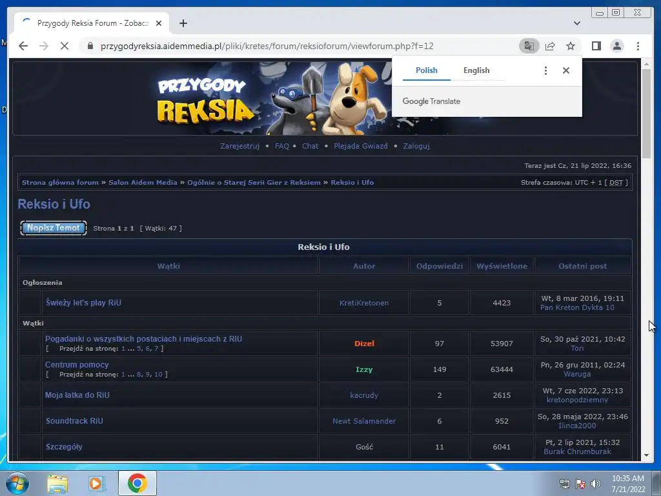The height and width of the screenshot is (496, 661).
Task: Open the Plejada Gwiazd link
Action: [360, 146]
